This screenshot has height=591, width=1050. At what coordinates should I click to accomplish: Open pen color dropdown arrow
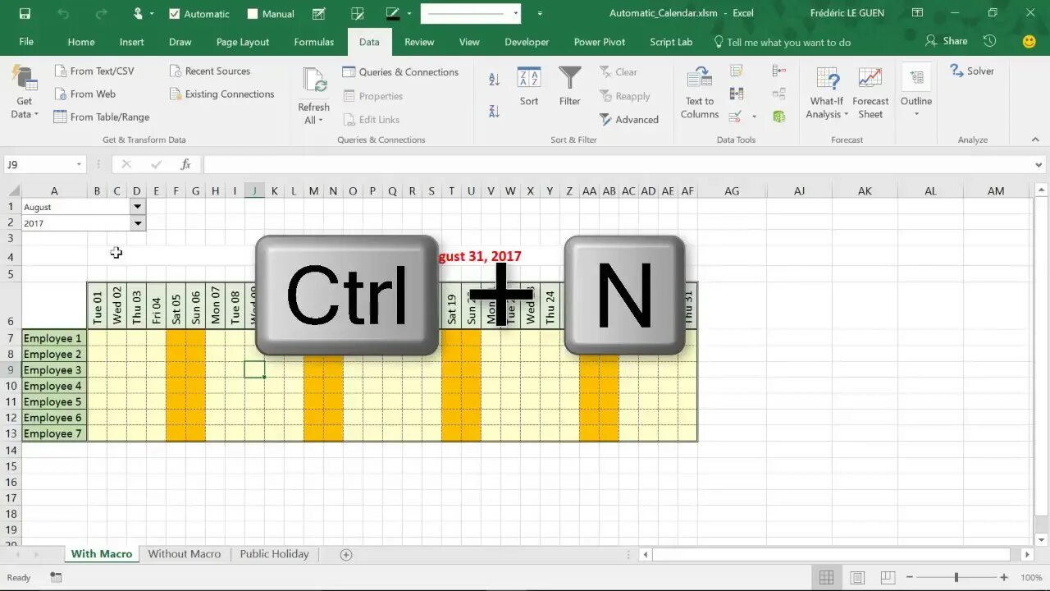409,13
